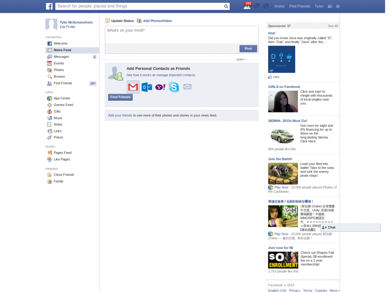The image size is (389, 292).
Task: Click the search magnifier icon
Action: click(226, 6)
